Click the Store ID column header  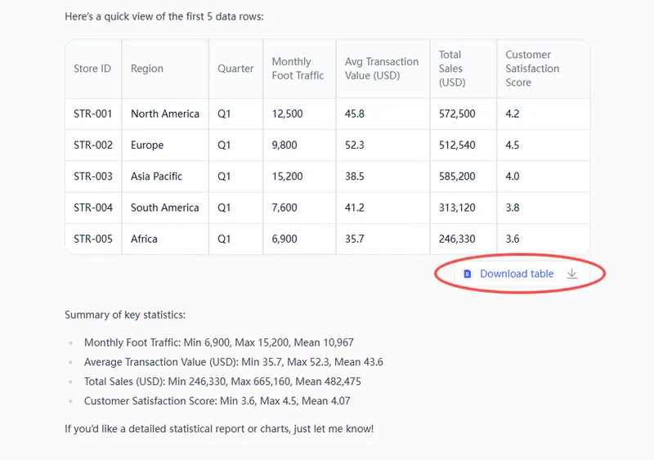tap(92, 69)
